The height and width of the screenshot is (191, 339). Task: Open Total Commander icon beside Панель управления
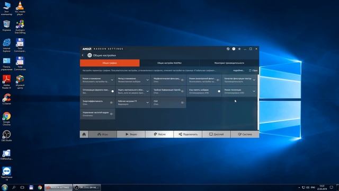click(20, 64)
